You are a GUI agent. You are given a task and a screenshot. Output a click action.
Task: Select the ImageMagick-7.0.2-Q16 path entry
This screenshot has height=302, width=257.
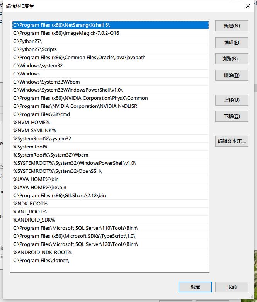[x=110, y=33]
